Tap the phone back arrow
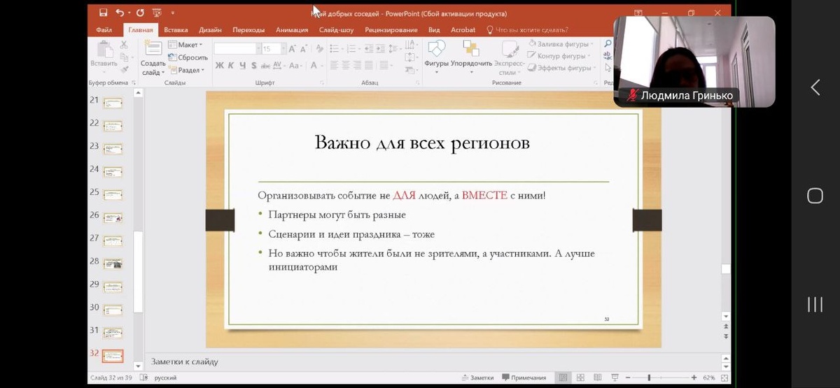Image resolution: width=840 pixels, height=388 pixels. [x=815, y=87]
